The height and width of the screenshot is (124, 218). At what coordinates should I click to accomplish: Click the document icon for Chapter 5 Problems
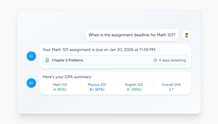click(47, 60)
